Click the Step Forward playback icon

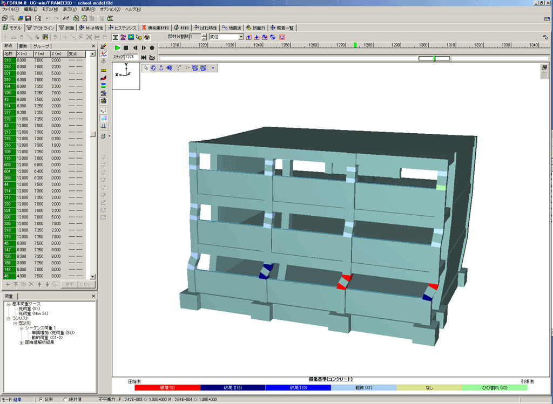144,47
